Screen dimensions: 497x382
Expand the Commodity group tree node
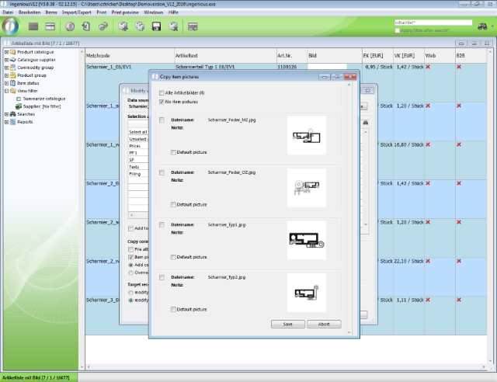(x=6, y=68)
